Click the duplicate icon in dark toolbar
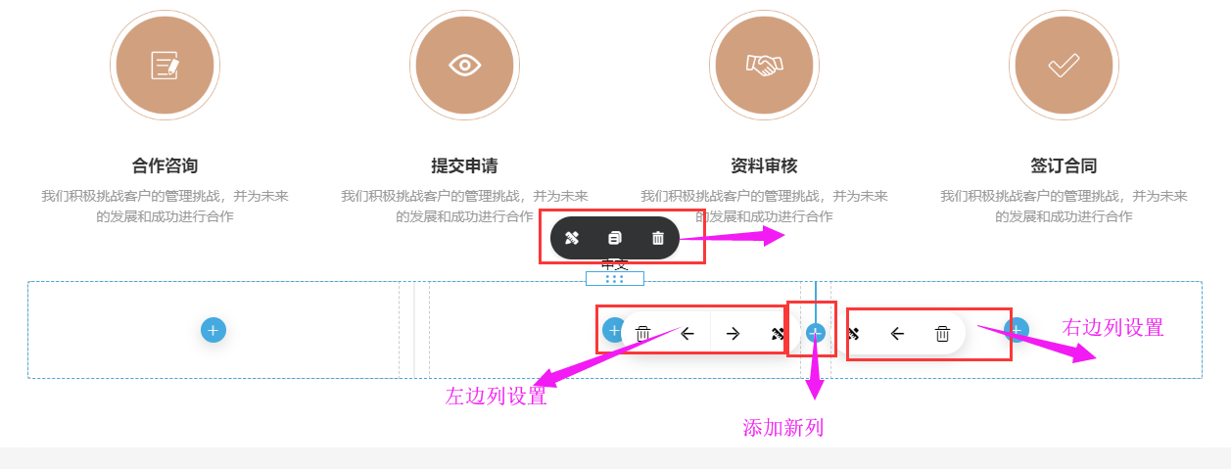Image resolution: width=1231 pixels, height=469 pixels. [615, 238]
